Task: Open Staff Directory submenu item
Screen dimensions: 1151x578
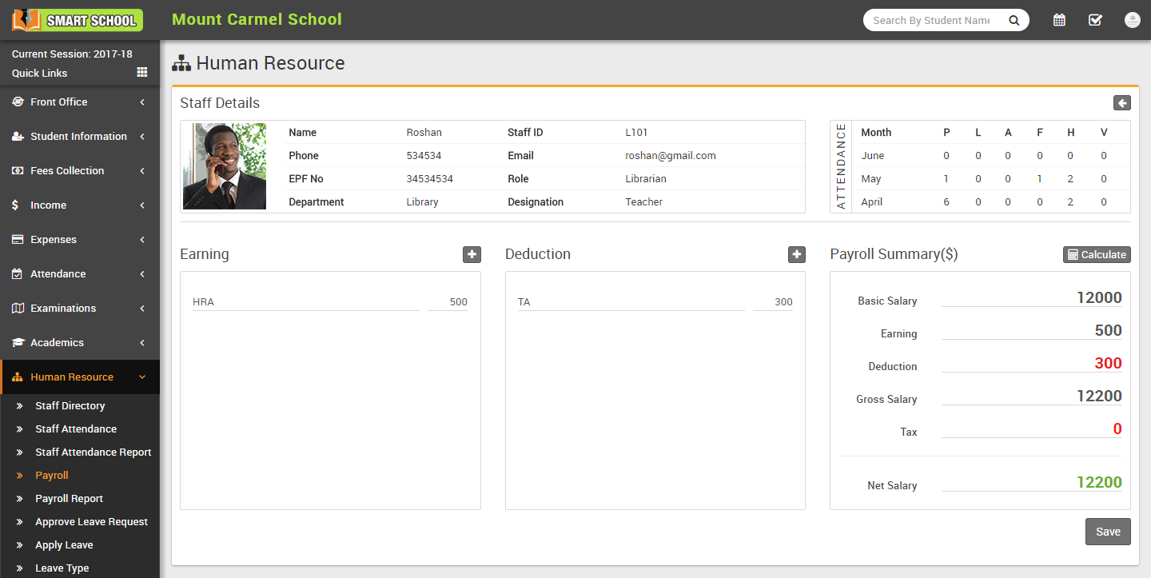Action: (70, 406)
